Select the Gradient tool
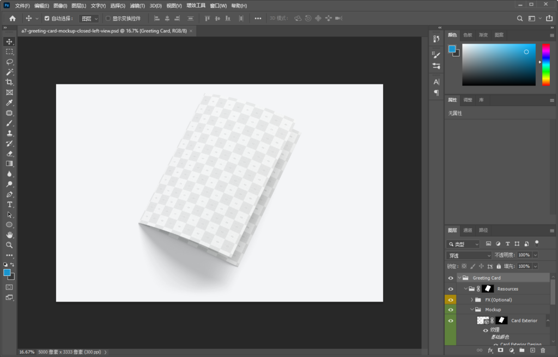 (x=9, y=164)
